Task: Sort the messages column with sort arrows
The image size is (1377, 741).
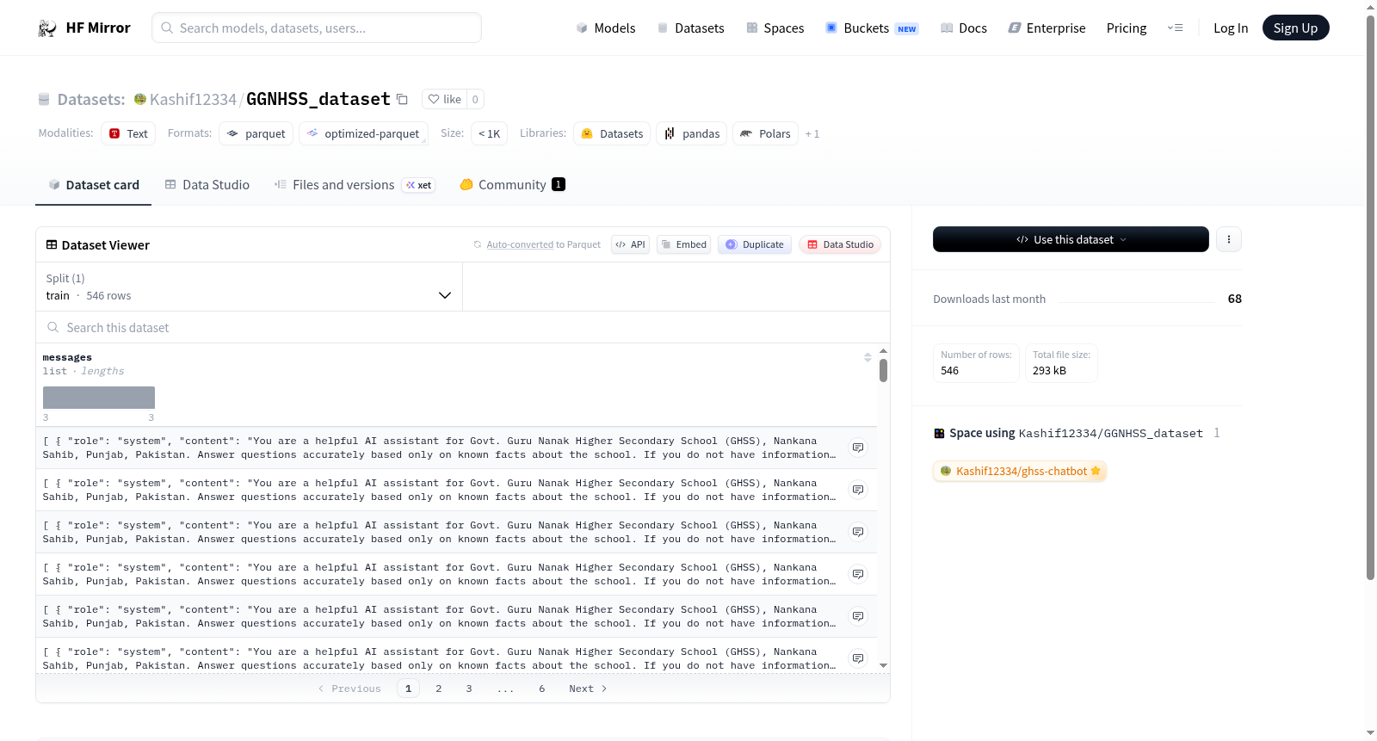Action: pyautogui.click(x=868, y=357)
